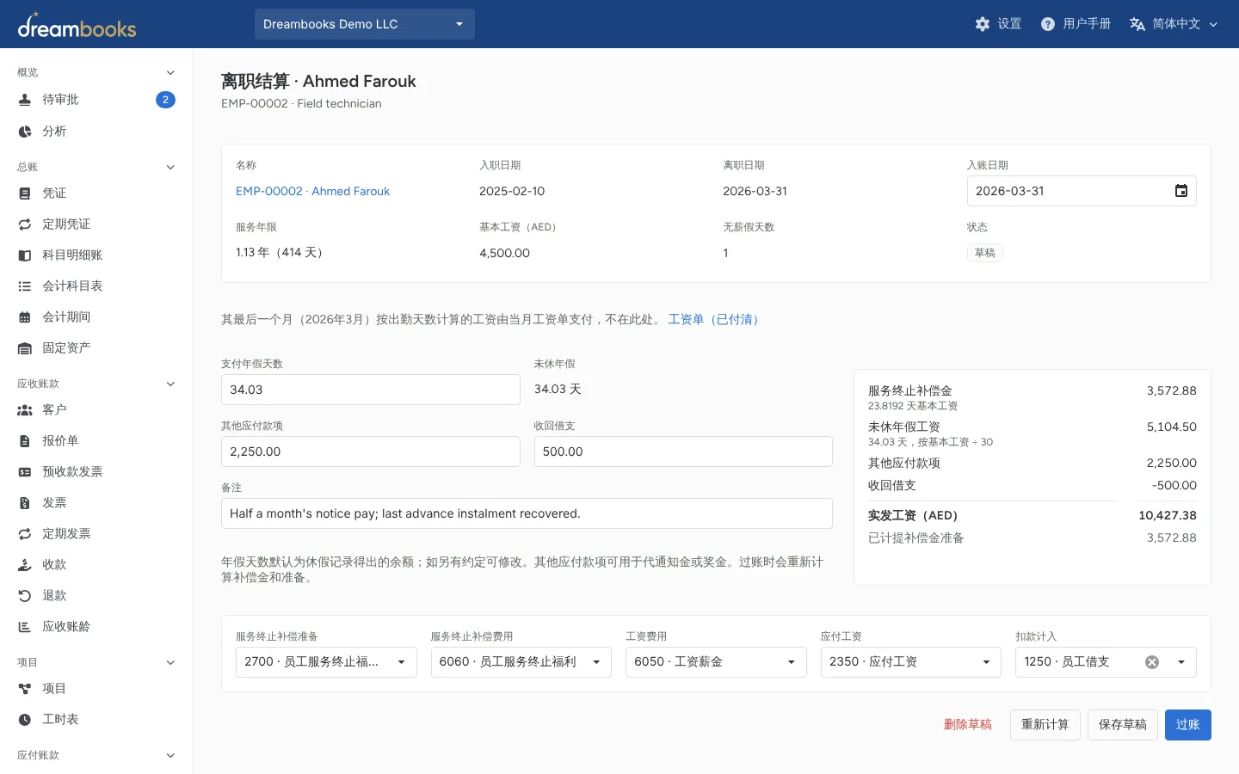Click the 科目明细账 ledger icon
The image size is (1239, 774).
25,255
